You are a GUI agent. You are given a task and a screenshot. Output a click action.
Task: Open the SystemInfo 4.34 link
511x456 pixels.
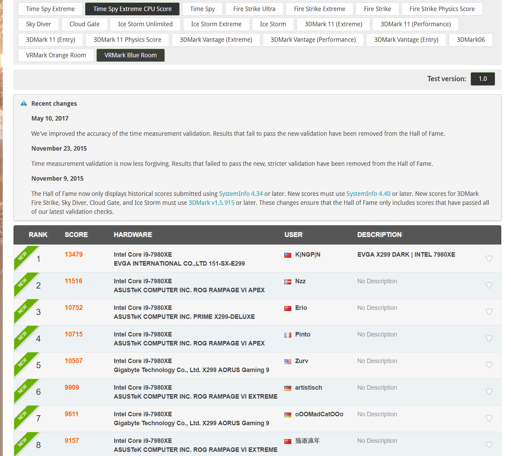(x=241, y=194)
